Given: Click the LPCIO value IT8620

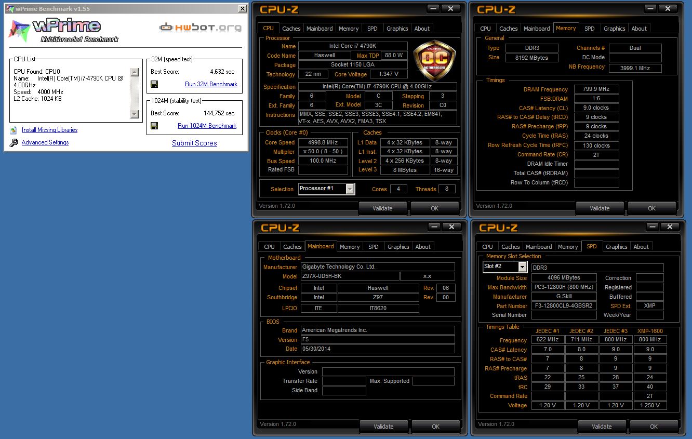Looking at the screenshot, I should [x=378, y=308].
